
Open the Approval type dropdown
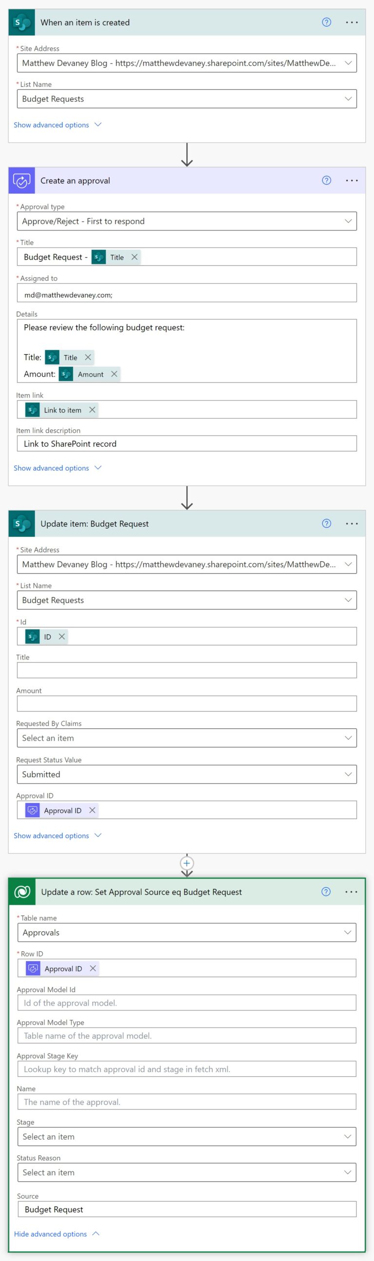(187, 221)
